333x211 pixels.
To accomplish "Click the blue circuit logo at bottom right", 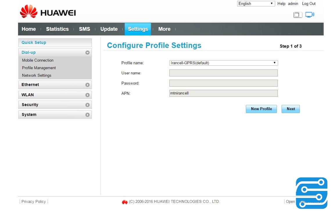I will 311,193.
